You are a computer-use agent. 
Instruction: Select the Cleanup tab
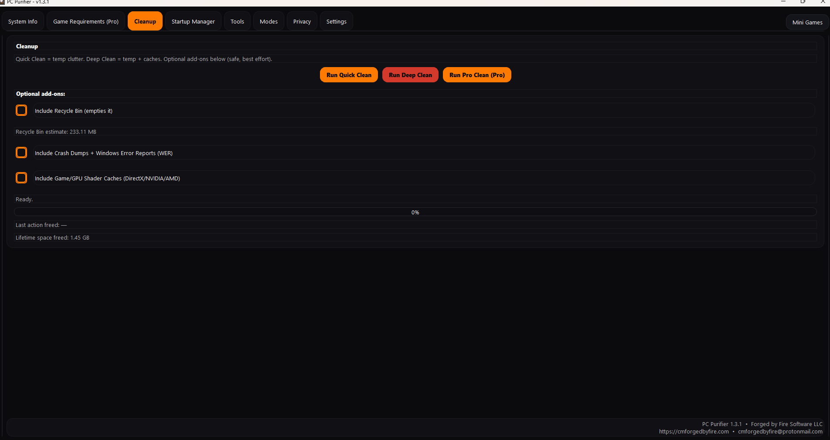pos(145,21)
